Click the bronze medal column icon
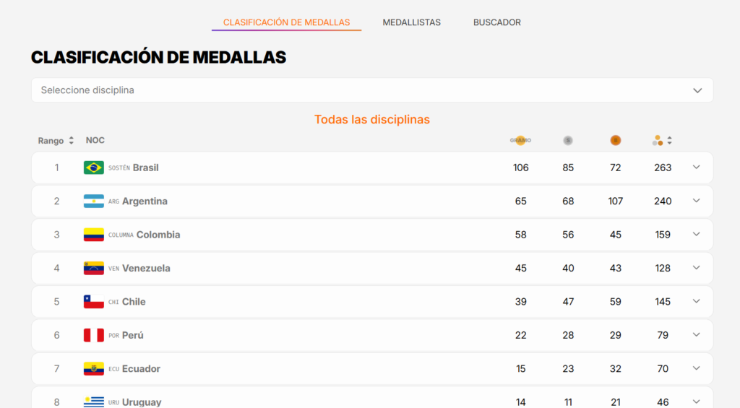This screenshot has width=740, height=408. click(x=616, y=141)
